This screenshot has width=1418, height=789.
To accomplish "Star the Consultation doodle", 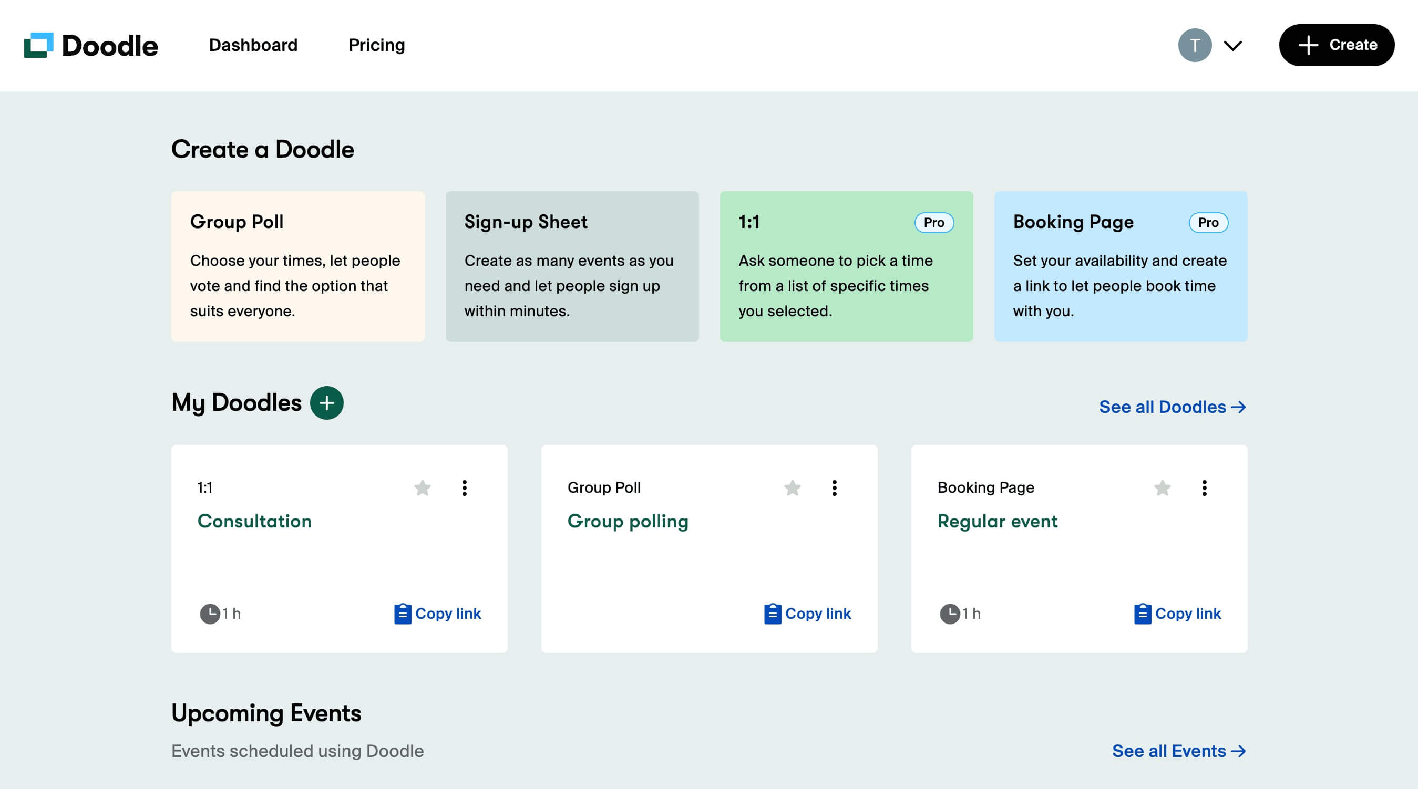I will 422,487.
